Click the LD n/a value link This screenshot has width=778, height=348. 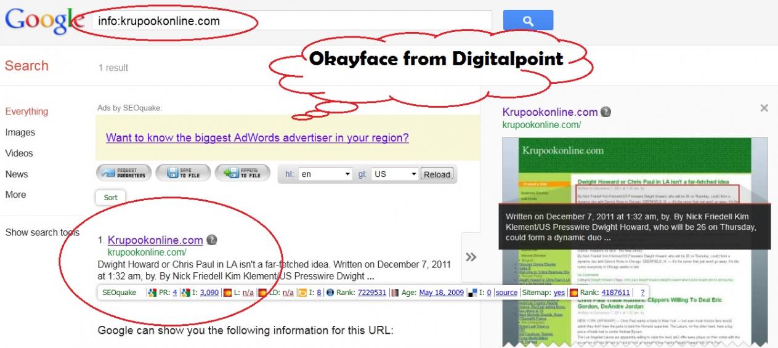pyautogui.click(x=288, y=293)
